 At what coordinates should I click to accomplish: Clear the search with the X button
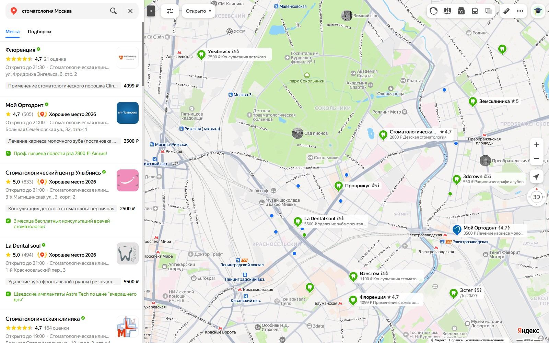tap(130, 11)
